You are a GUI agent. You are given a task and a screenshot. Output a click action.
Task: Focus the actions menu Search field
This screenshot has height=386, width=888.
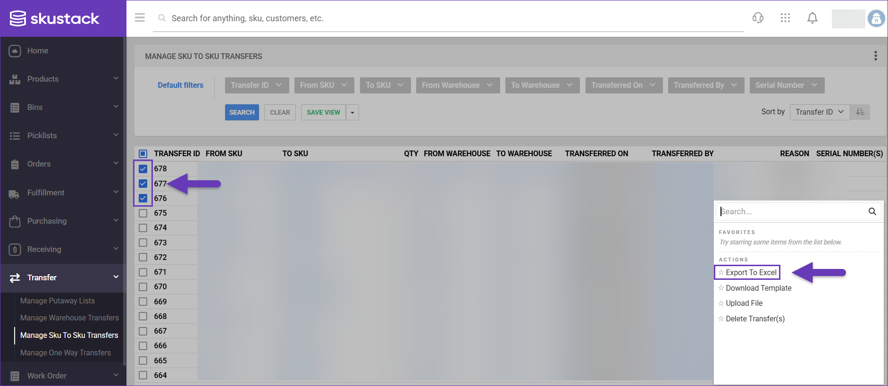(x=793, y=211)
